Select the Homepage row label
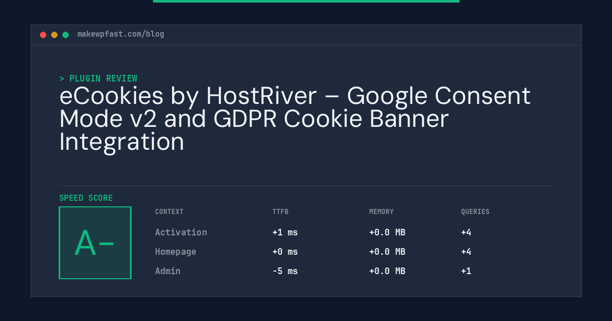The image size is (612, 321). point(175,252)
